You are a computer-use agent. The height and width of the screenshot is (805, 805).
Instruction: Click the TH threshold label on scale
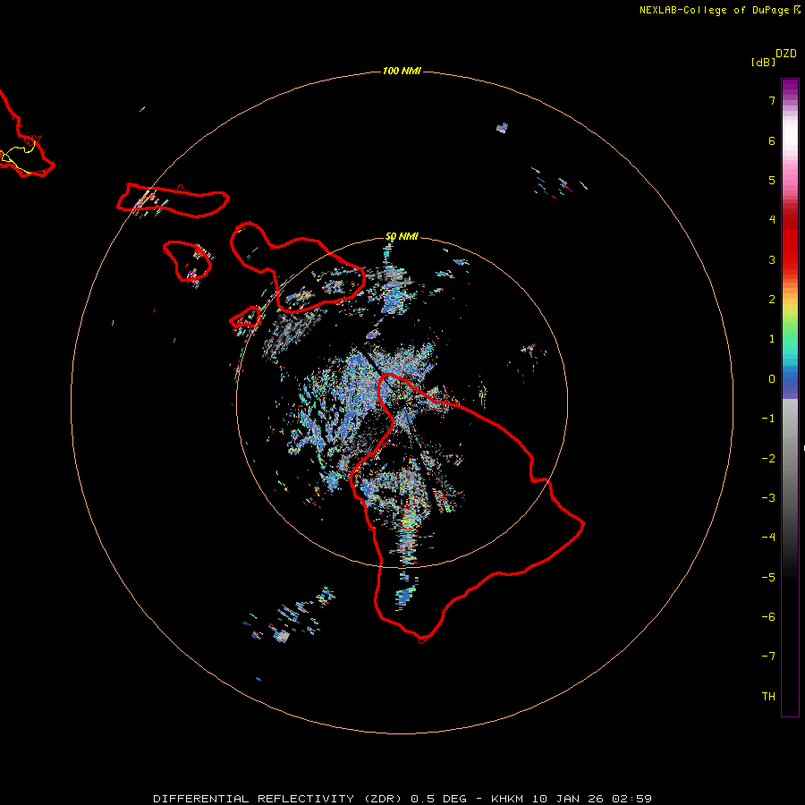(x=768, y=697)
